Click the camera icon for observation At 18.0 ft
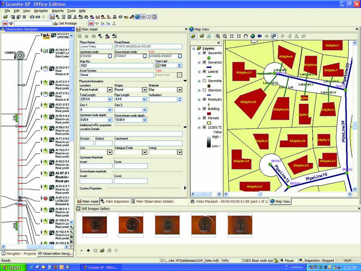The image size is (361, 271). [52, 51]
